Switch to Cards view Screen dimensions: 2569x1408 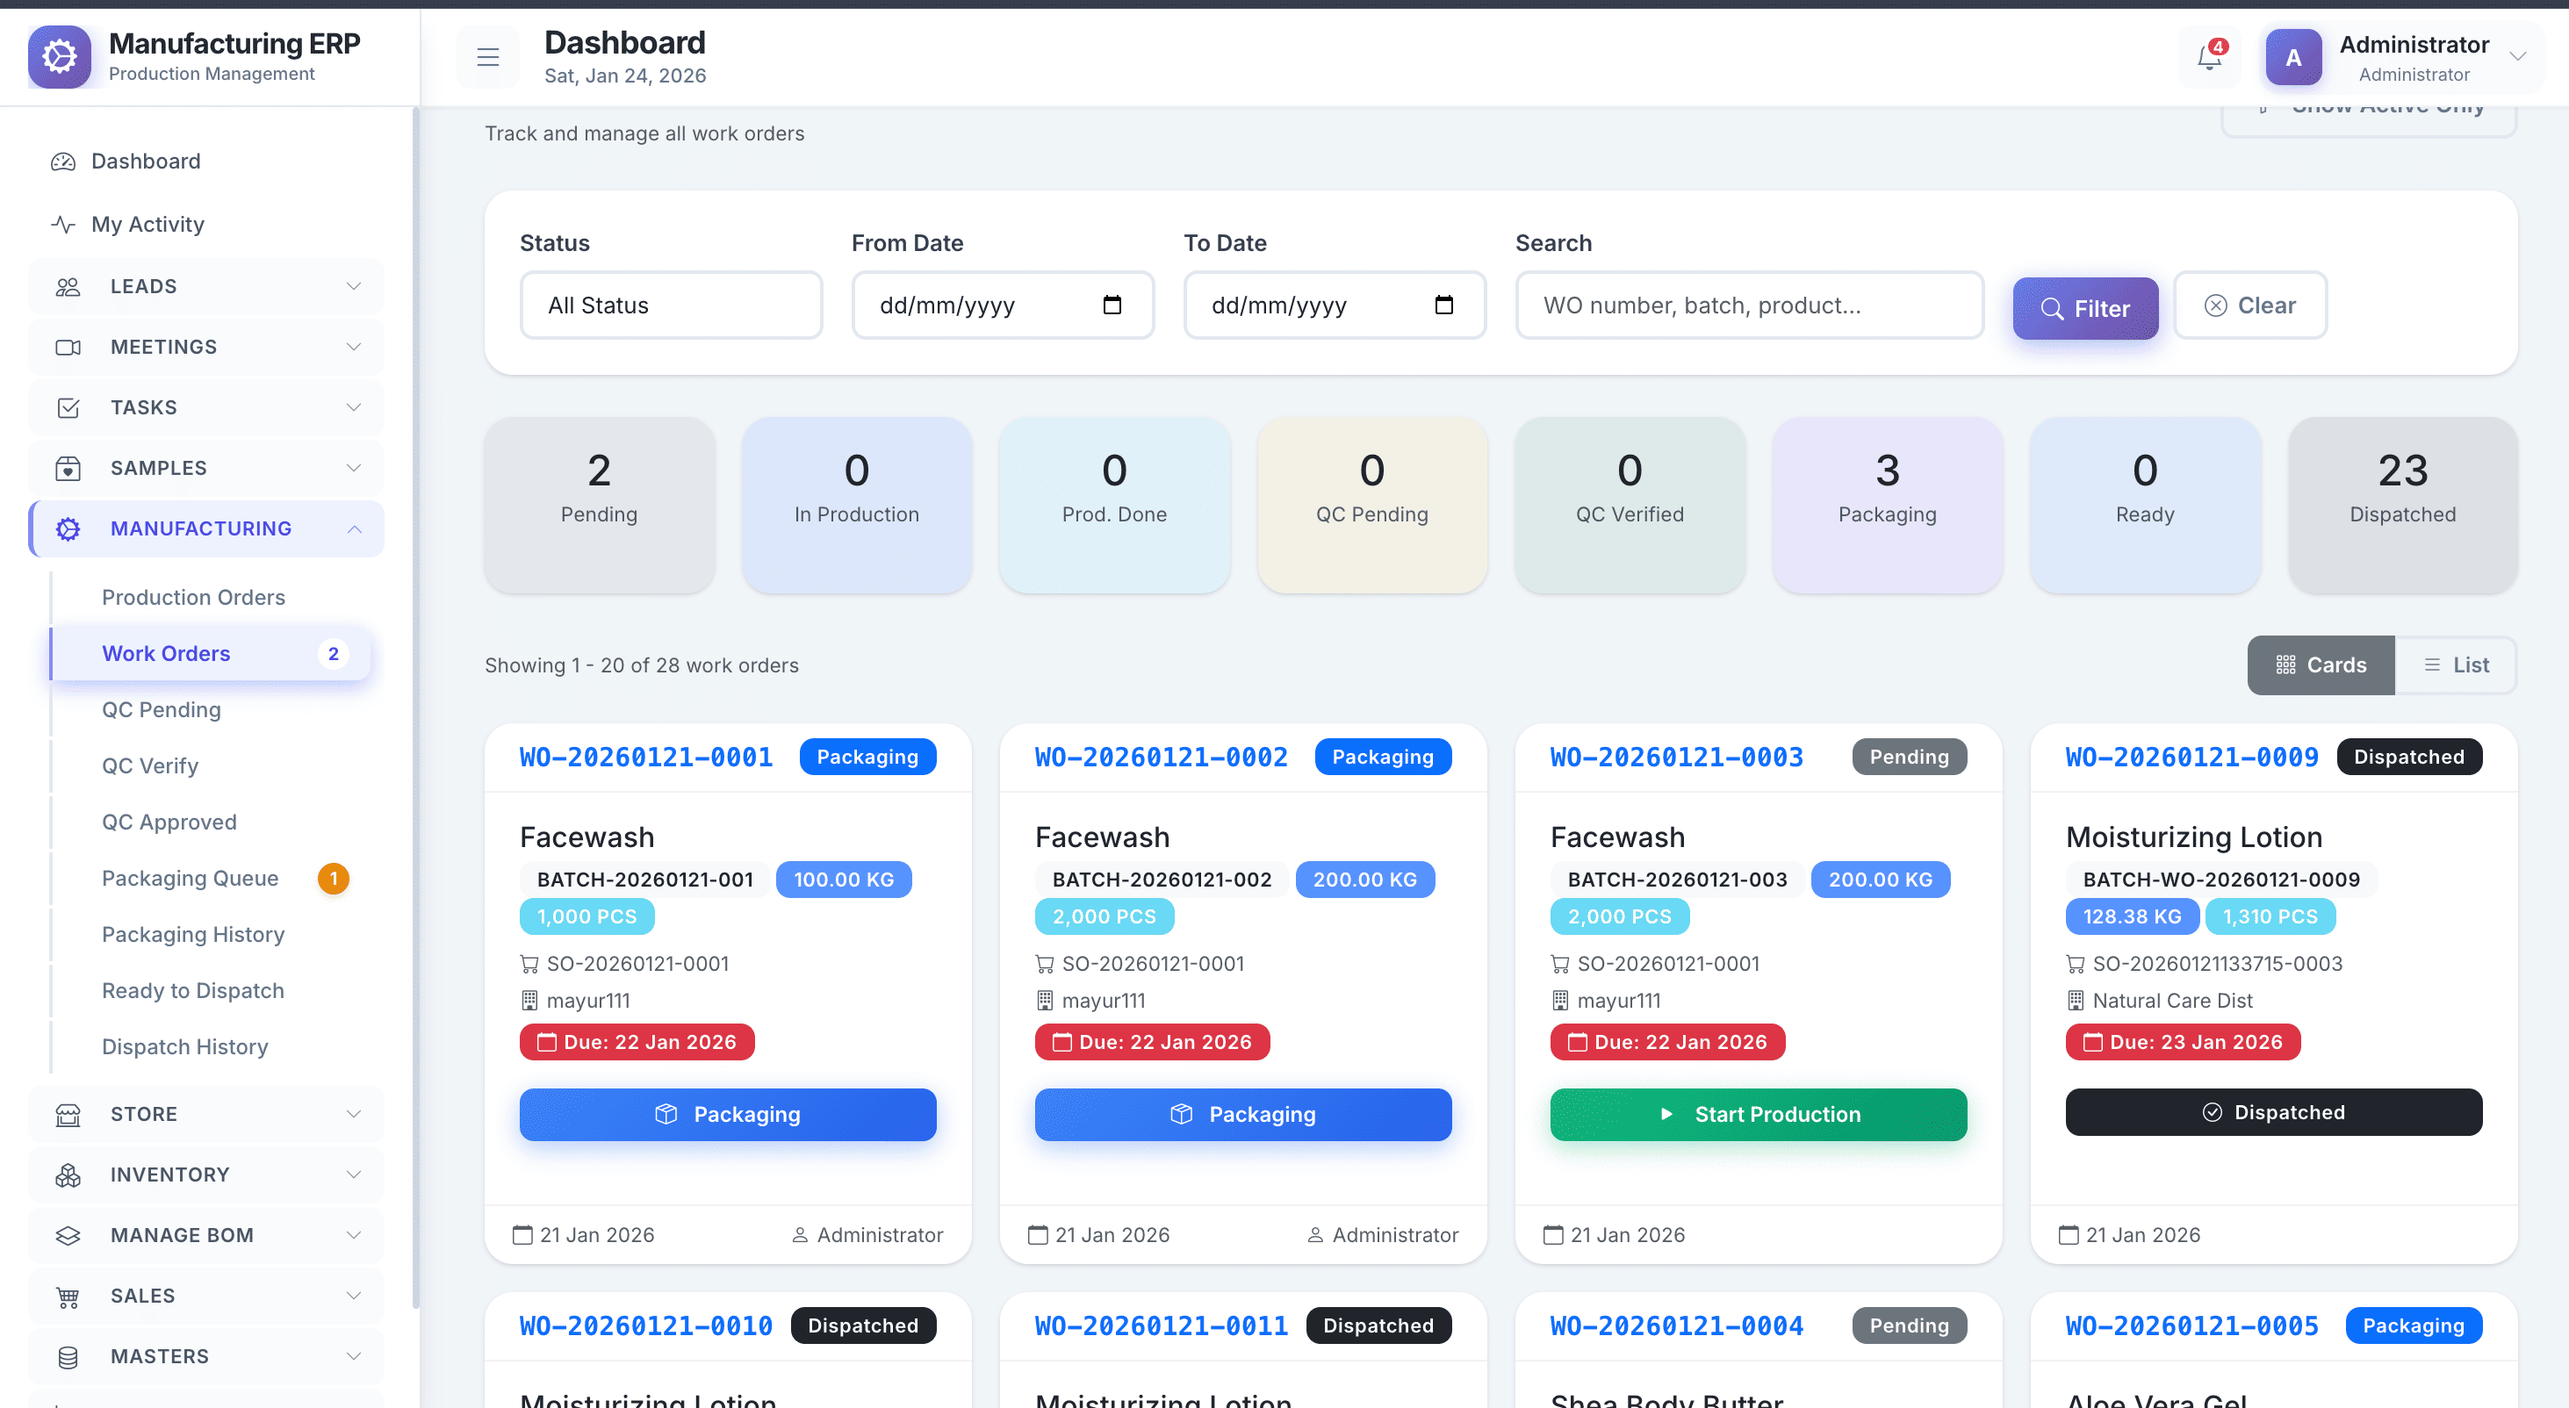tap(2320, 665)
